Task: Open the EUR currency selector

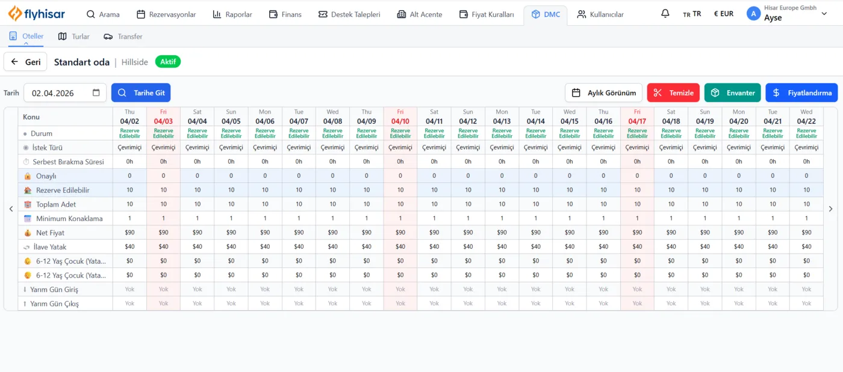Action: coord(723,14)
